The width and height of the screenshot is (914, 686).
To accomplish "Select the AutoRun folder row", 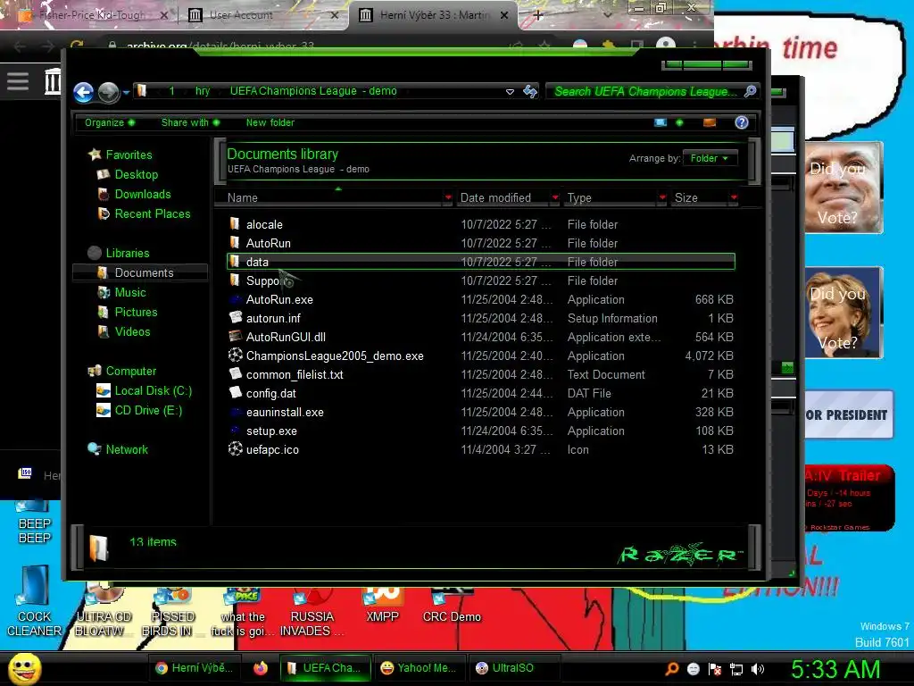I will pyautogui.click(x=481, y=243).
